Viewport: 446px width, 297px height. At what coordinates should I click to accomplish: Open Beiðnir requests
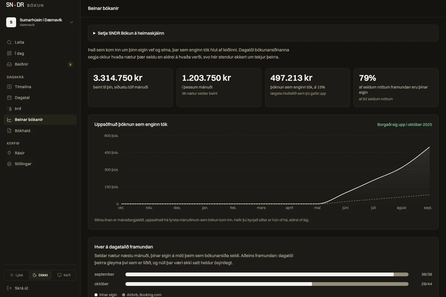point(40,64)
